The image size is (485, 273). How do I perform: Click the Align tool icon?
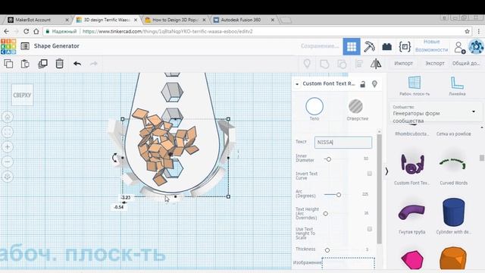click(359, 64)
